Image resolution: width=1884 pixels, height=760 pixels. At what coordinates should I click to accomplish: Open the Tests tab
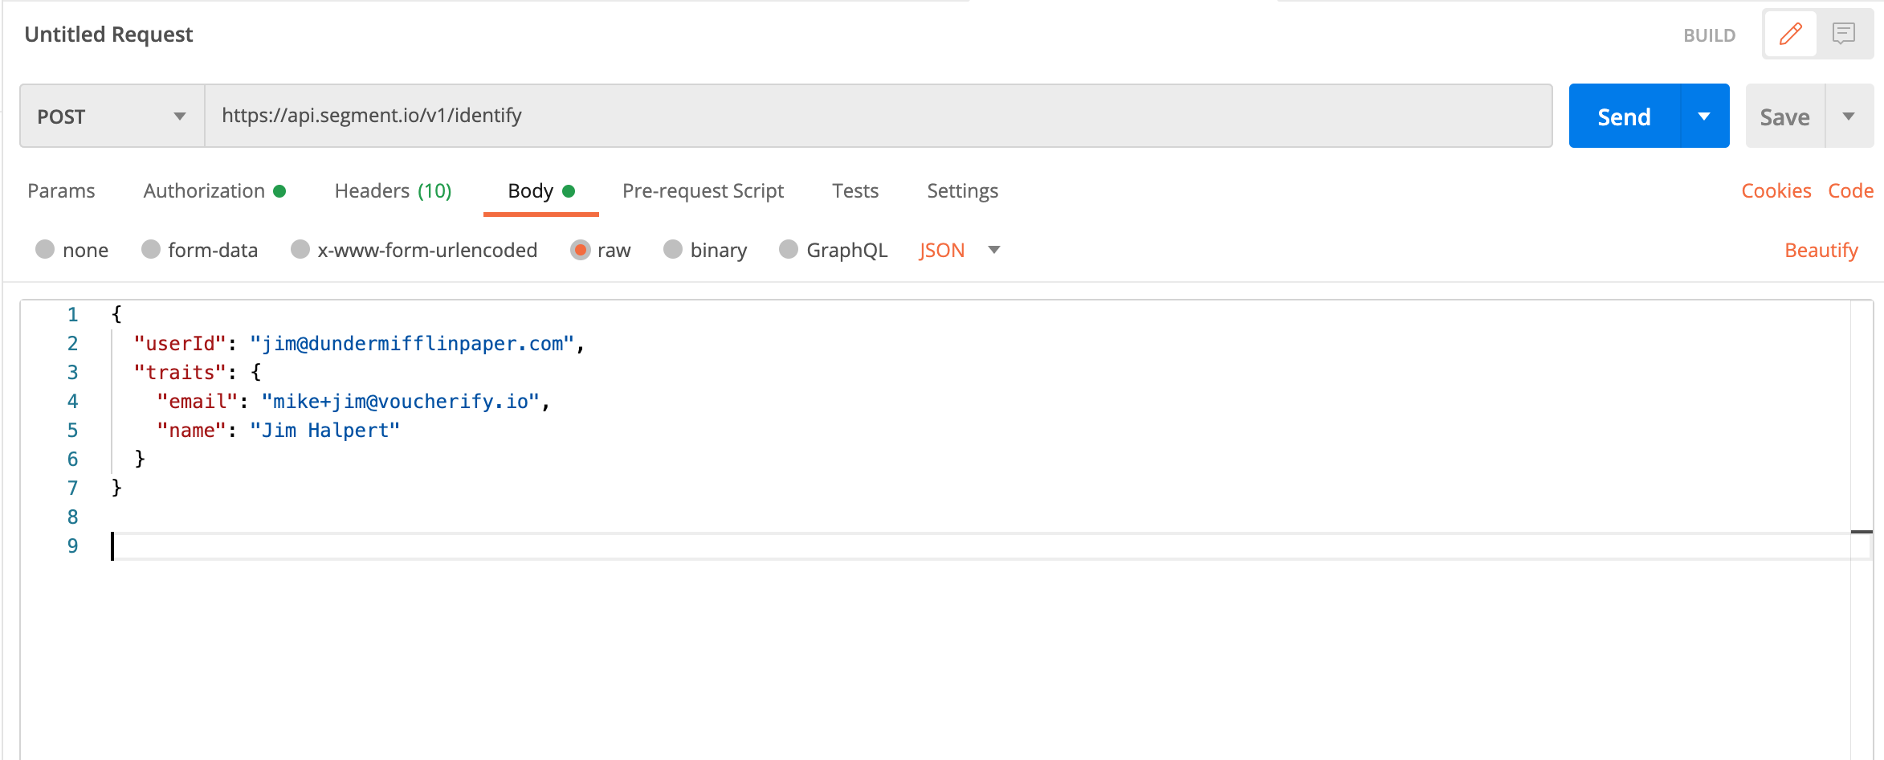point(854,191)
